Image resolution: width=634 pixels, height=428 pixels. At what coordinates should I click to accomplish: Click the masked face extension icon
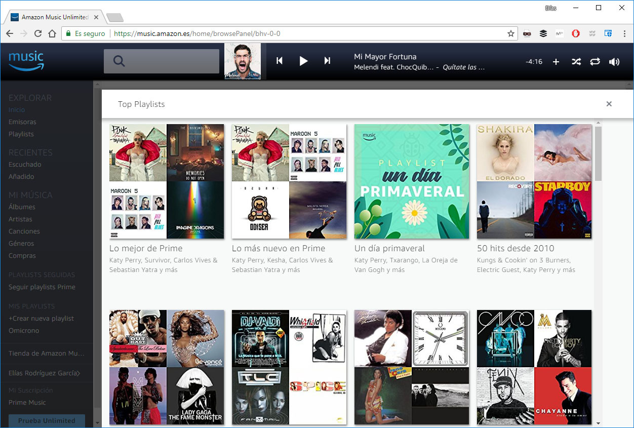click(x=527, y=33)
